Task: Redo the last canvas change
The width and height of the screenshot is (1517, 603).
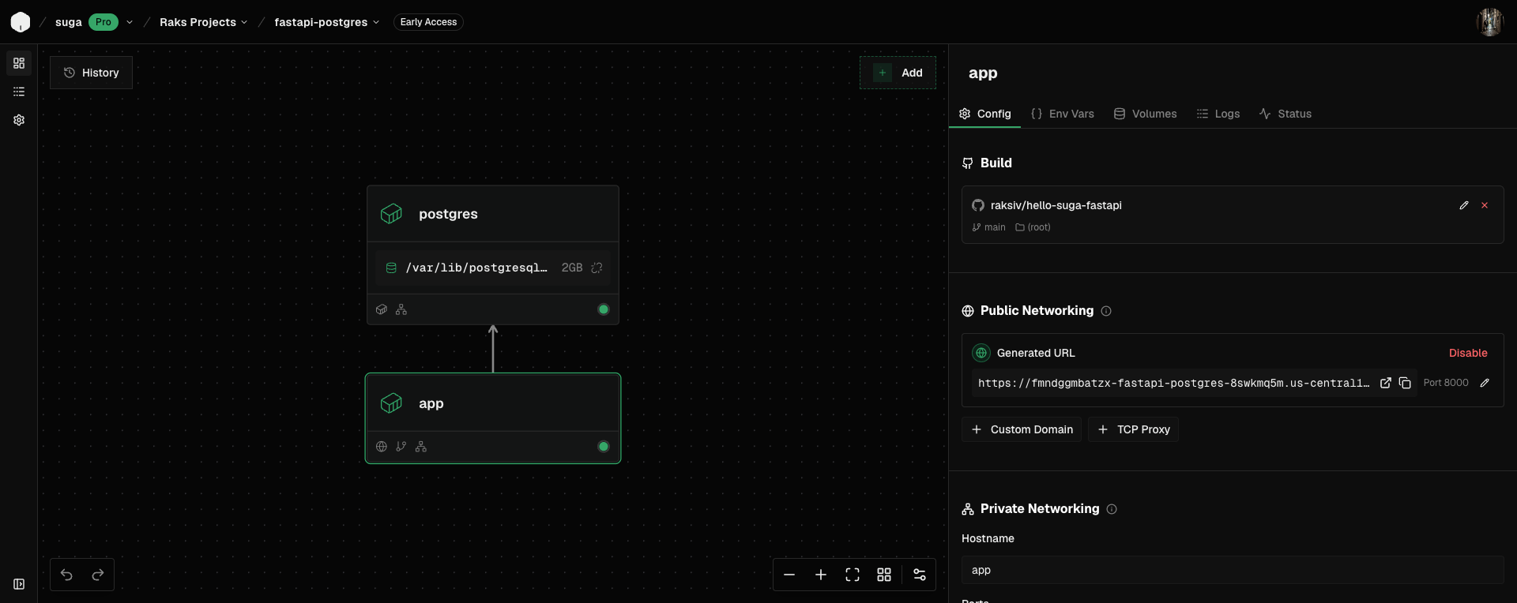Action: tap(98, 575)
